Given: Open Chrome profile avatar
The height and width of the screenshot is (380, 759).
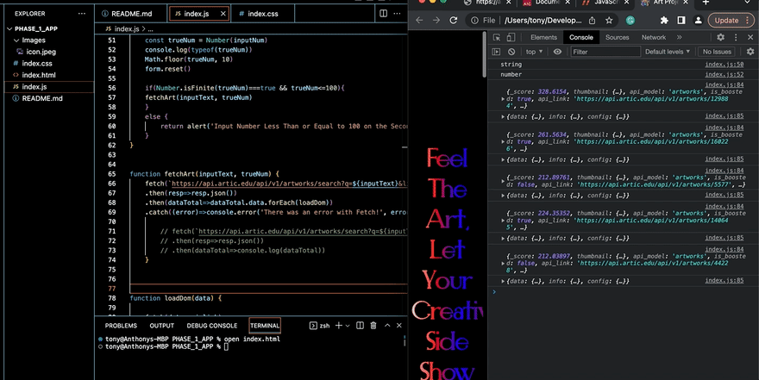Looking at the screenshot, I should (x=698, y=21).
